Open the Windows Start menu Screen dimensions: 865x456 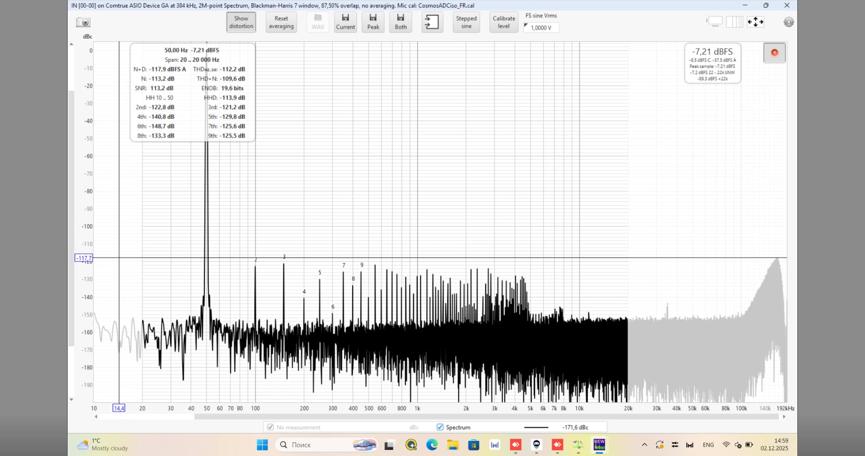coord(262,445)
